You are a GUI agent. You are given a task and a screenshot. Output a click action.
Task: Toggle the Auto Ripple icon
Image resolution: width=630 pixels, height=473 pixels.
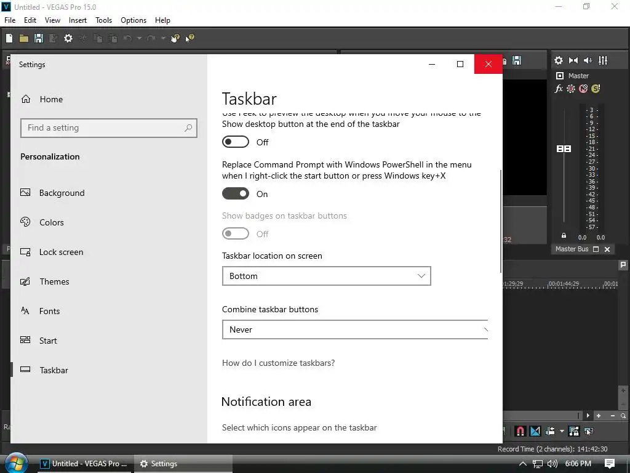pos(550,431)
